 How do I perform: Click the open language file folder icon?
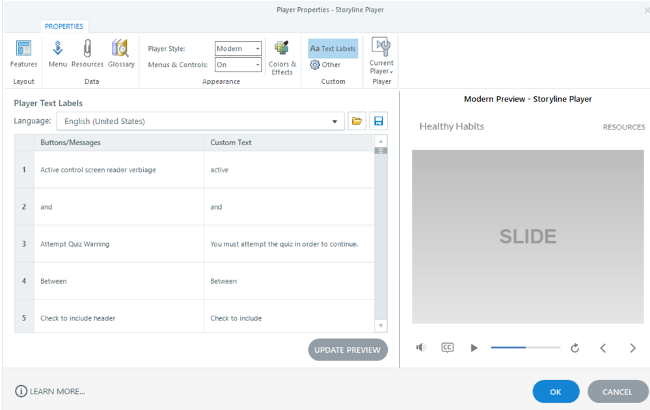pos(357,121)
